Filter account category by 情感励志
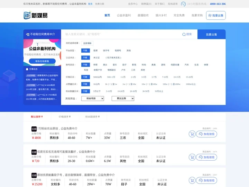Image resolution: width=249 pixels, height=187 pixels. pyautogui.click(x=112, y=70)
